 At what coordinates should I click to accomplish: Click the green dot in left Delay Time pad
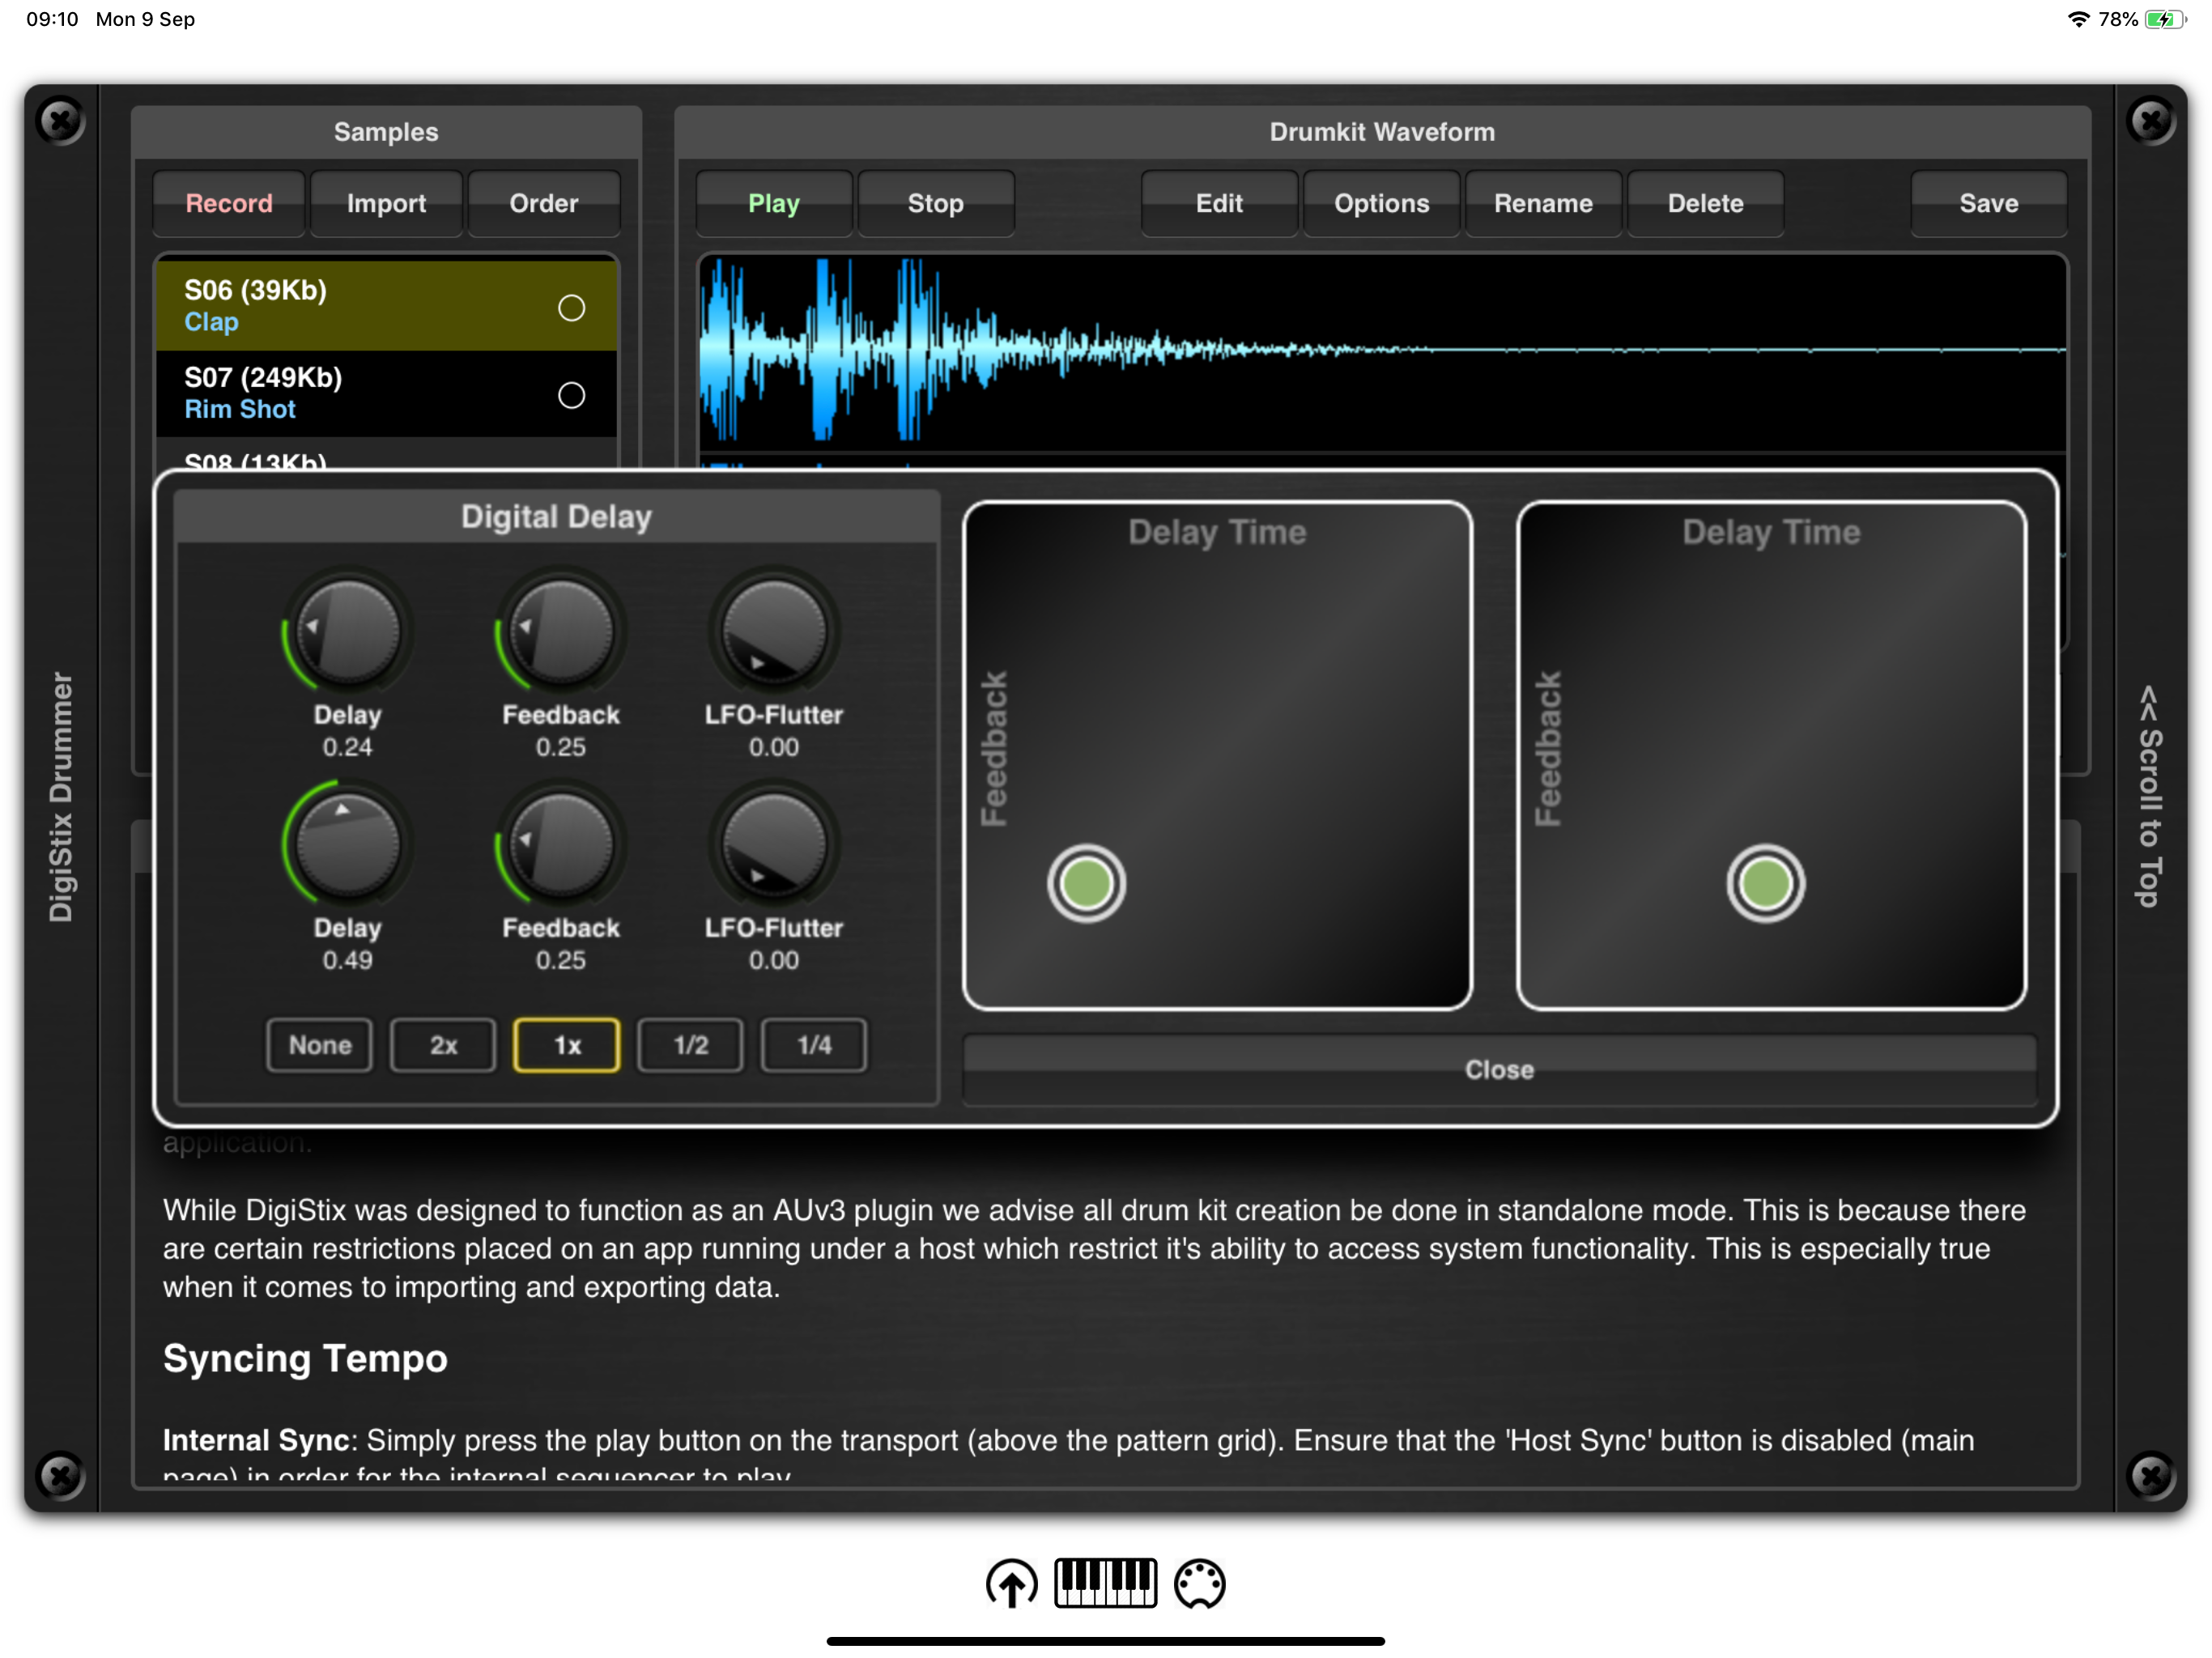(x=1086, y=884)
